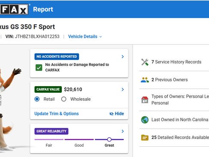Click Last Owned in North Carolina text
This screenshot has height=157, width=209.
tap(180, 120)
